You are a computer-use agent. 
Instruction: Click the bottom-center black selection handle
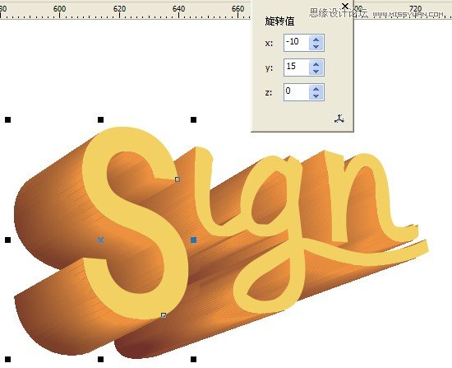100,359
